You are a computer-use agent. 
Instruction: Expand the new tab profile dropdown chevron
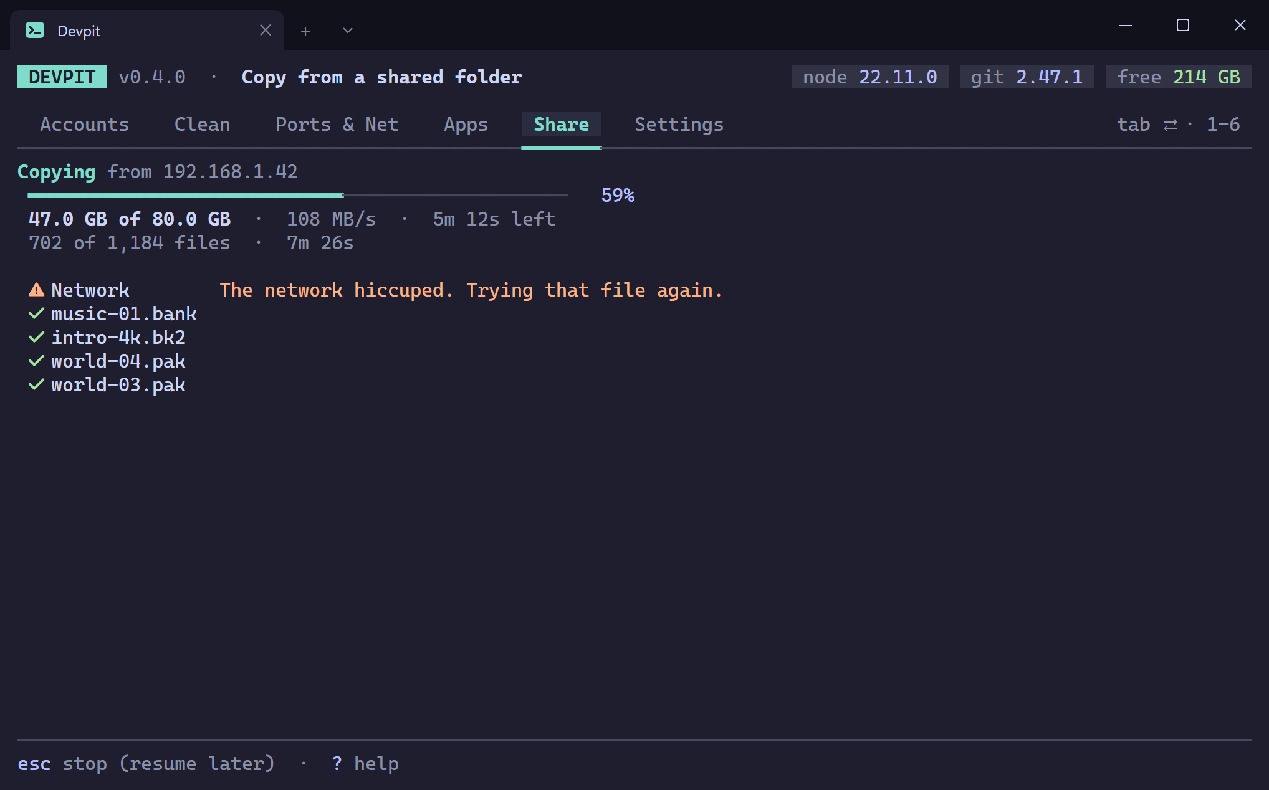coord(348,31)
